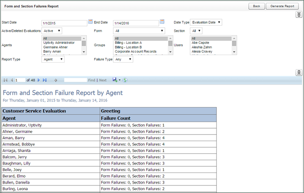Open the Date Type dropdown
Image resolution: width=304 pixels, height=193 pixels.
[206, 22]
